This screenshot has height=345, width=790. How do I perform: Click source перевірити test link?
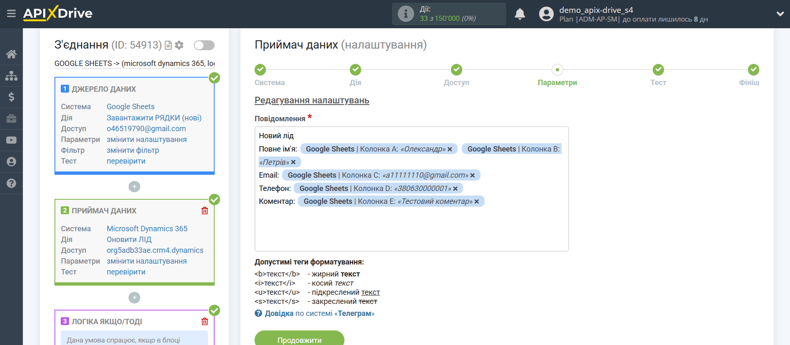tap(126, 161)
